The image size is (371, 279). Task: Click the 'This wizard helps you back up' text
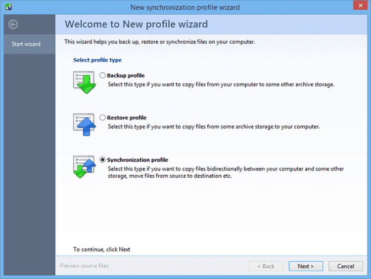(160, 42)
